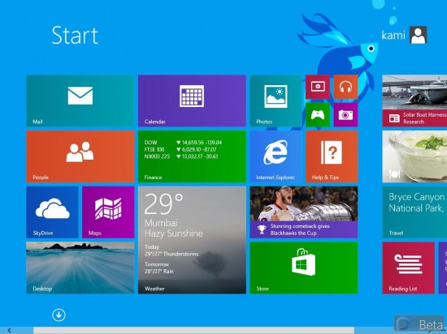This screenshot has width=447, height=334.
Task: Open the Music headphones tile
Action: tap(345, 87)
